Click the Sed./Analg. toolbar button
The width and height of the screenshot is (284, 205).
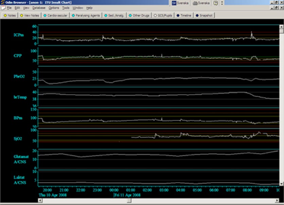(115, 16)
